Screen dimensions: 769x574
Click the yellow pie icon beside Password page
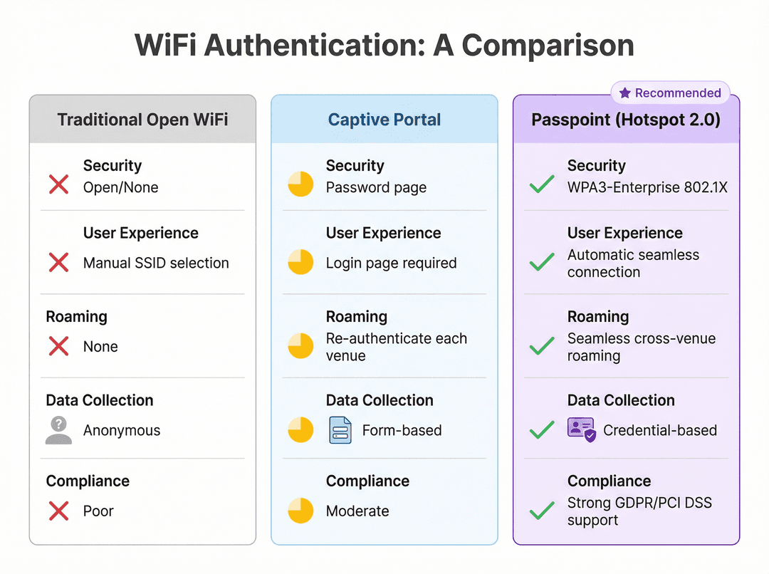click(x=300, y=184)
